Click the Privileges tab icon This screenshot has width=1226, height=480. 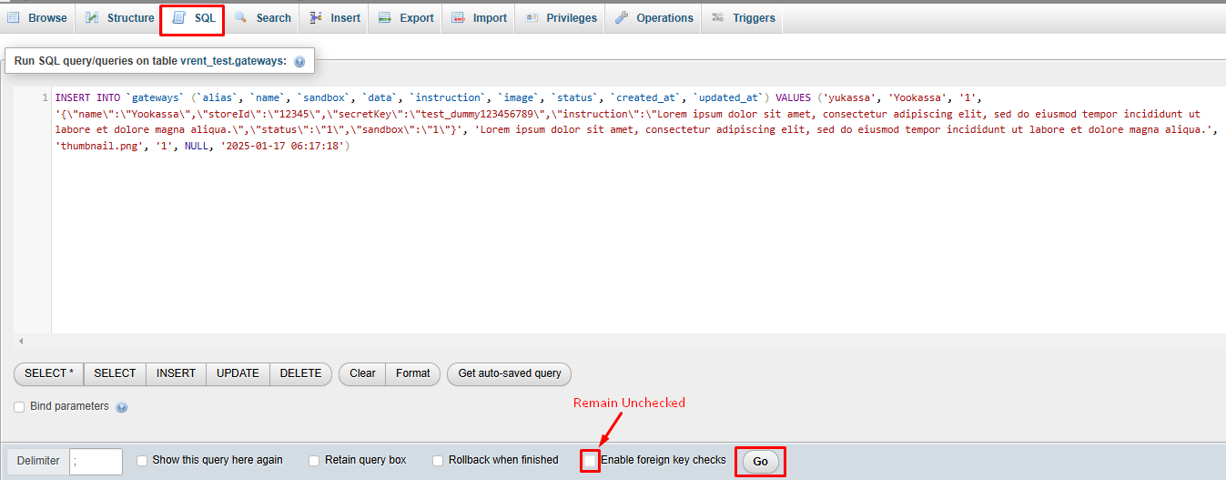pyautogui.click(x=532, y=17)
